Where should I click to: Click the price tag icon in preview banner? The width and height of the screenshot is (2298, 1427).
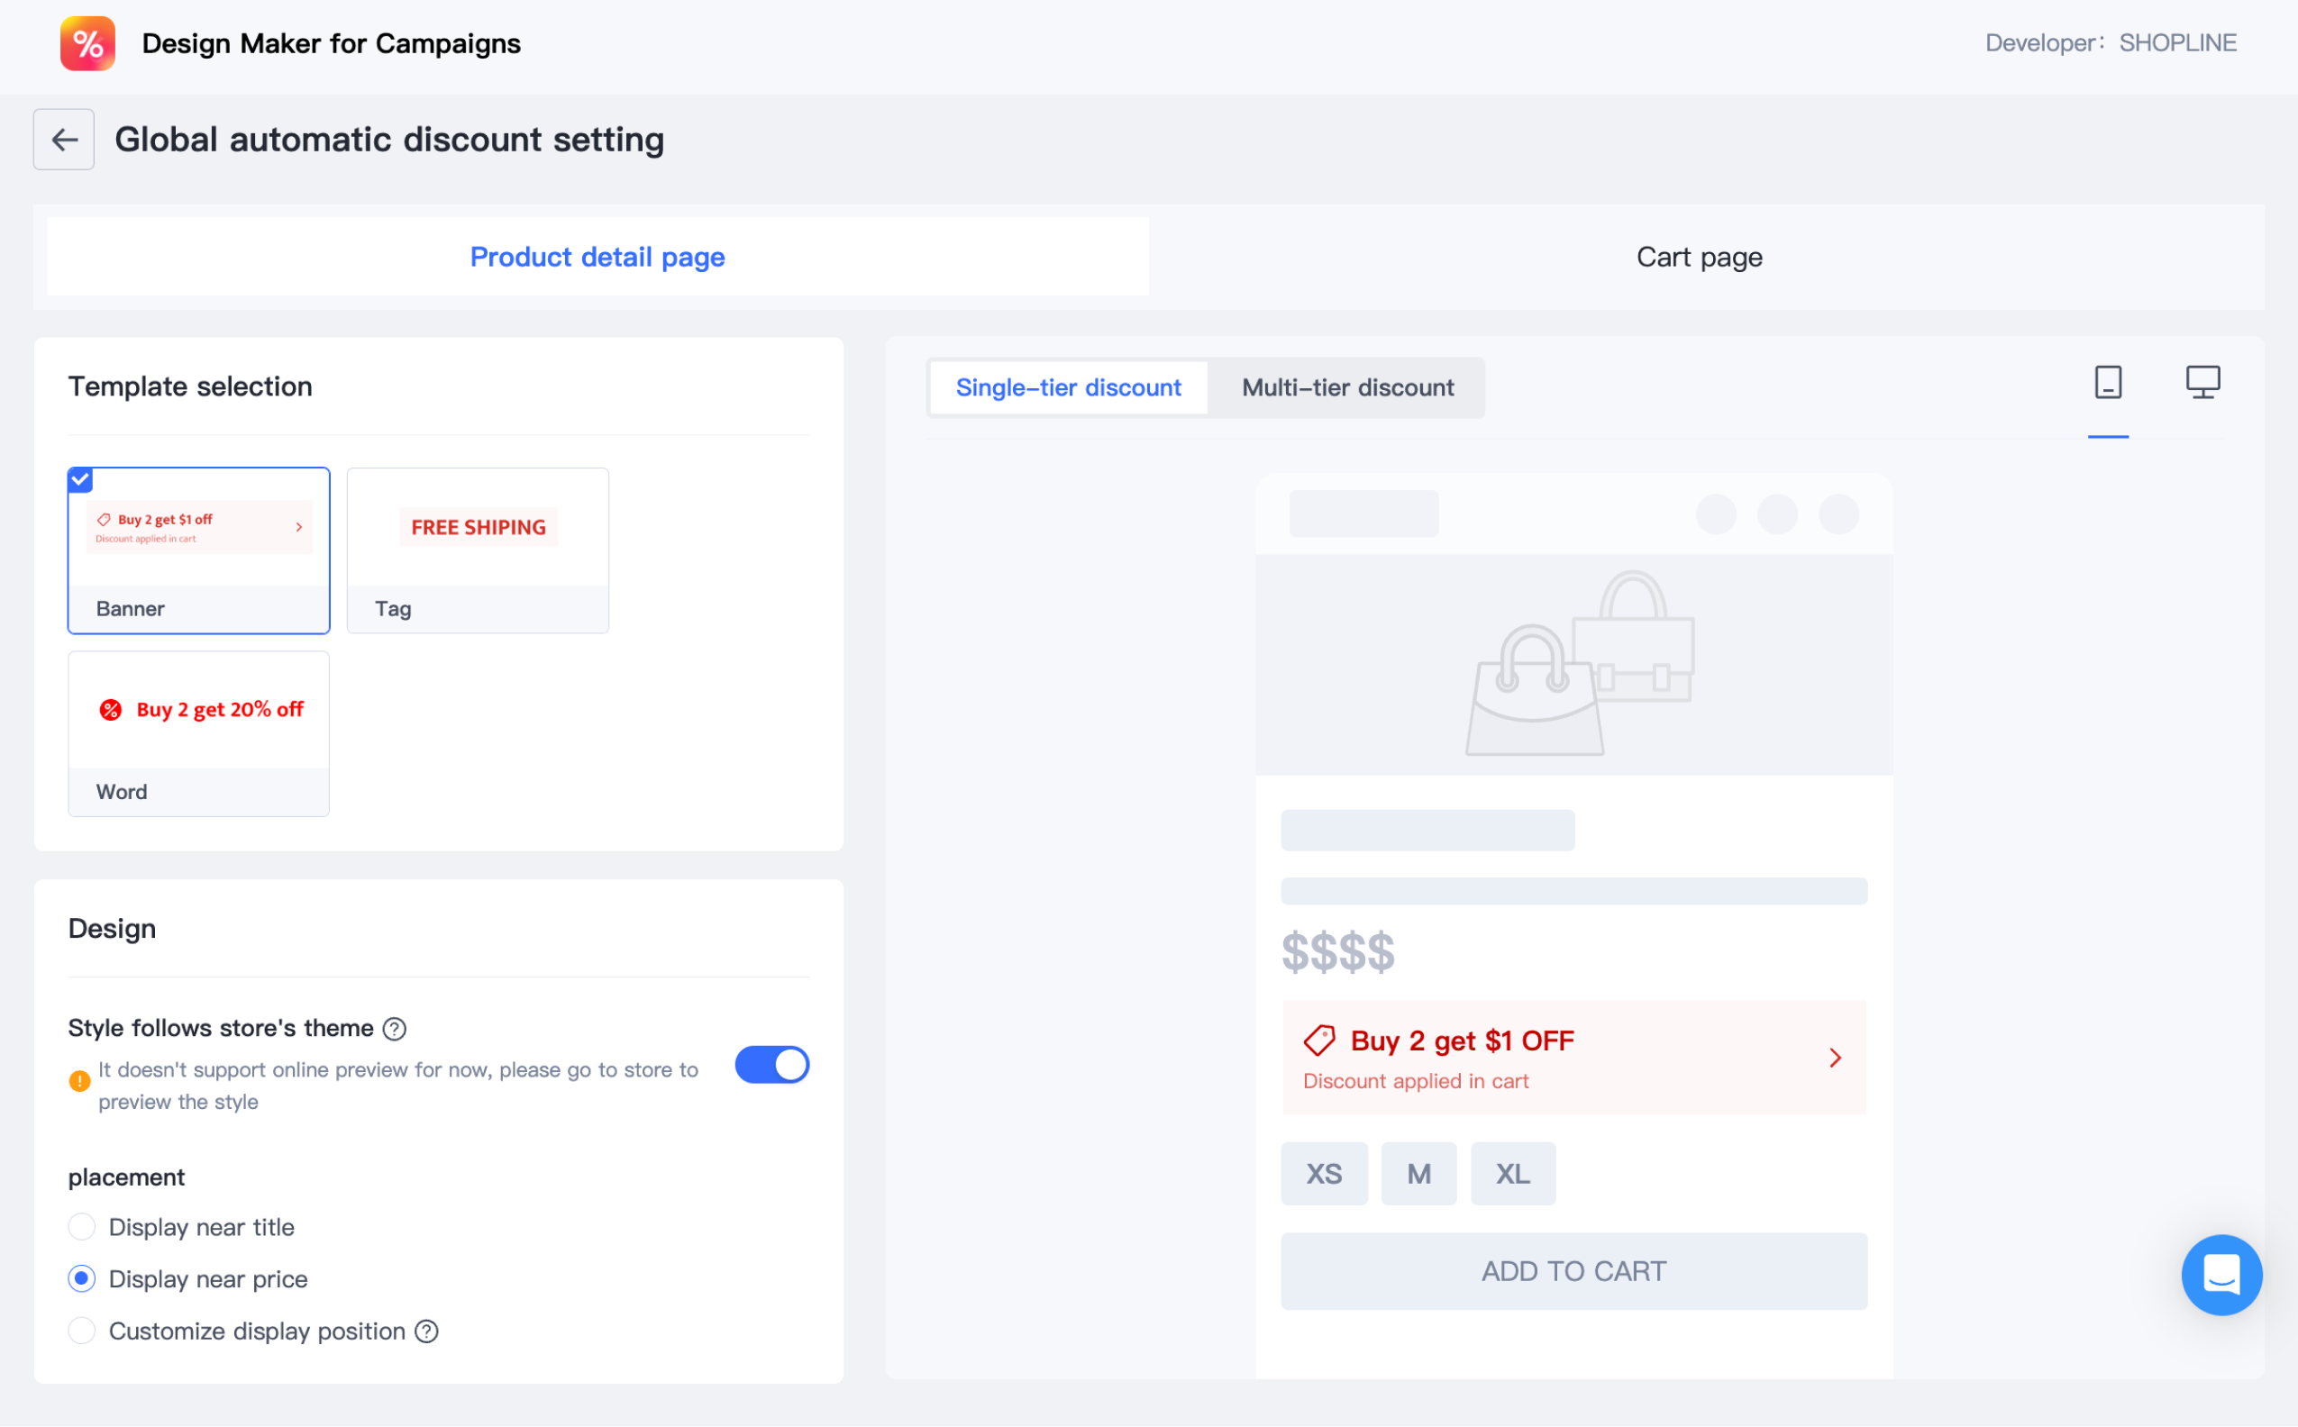[x=1319, y=1041]
